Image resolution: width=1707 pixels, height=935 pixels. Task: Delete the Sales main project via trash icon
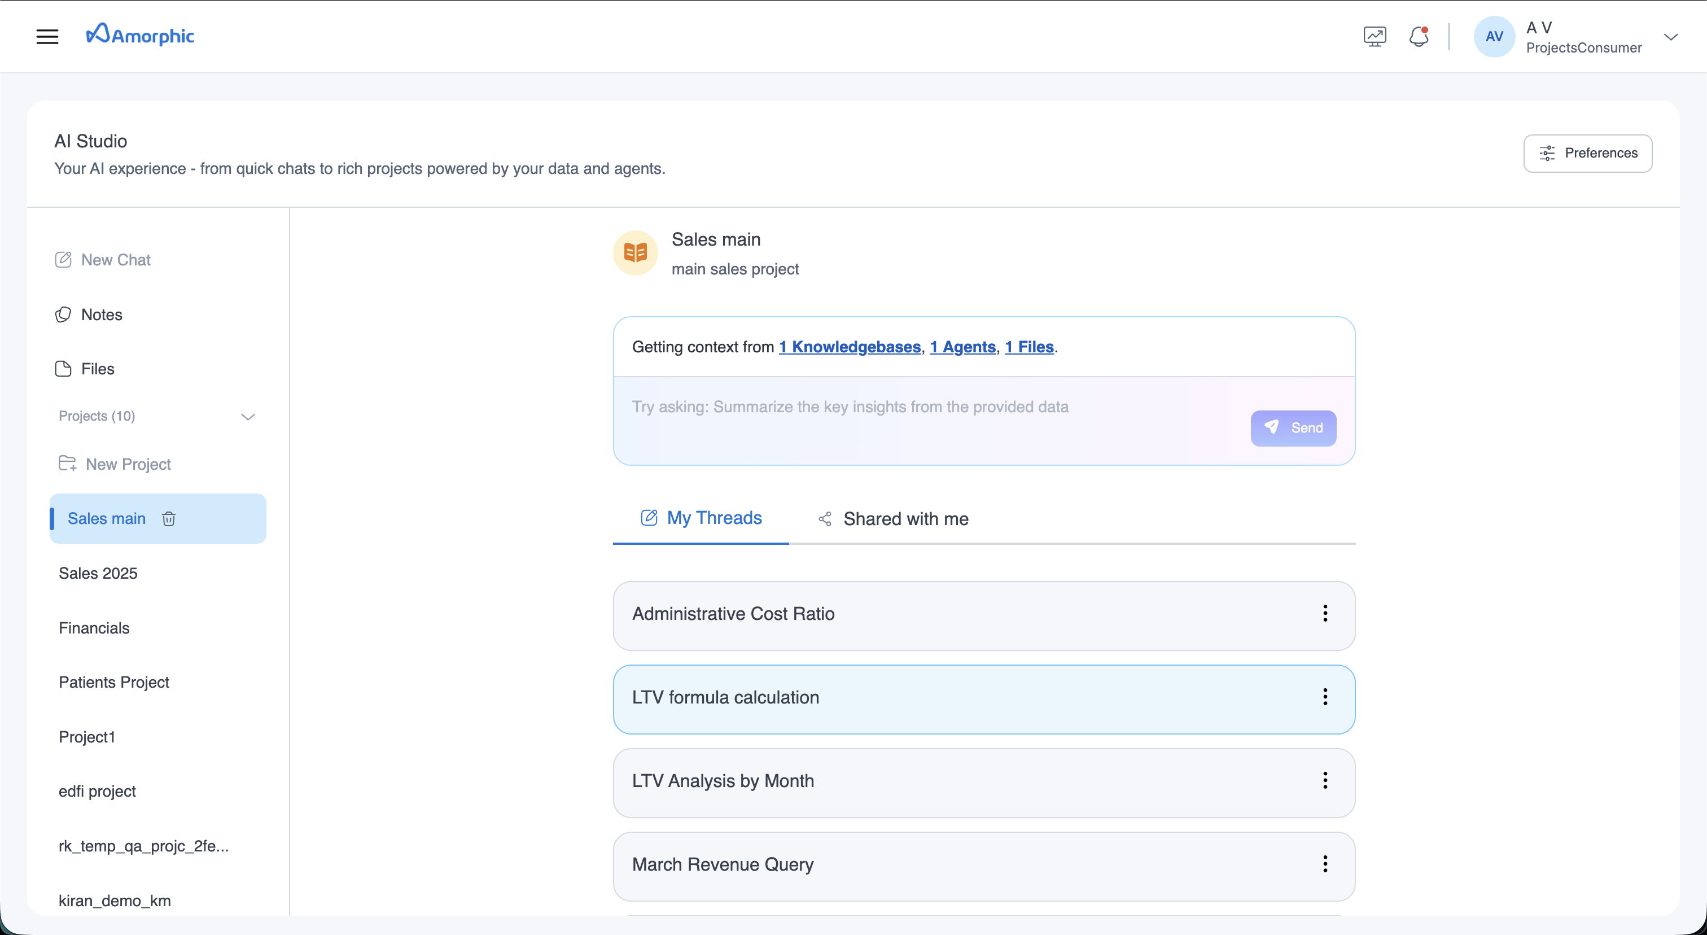[168, 519]
